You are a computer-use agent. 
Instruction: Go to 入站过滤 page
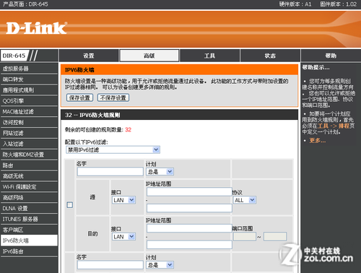pyautogui.click(x=29, y=144)
